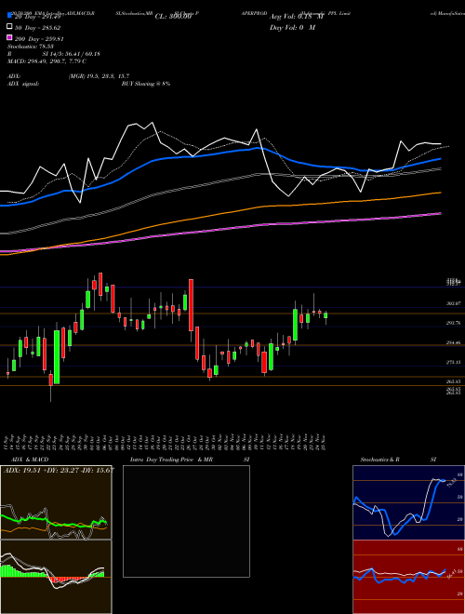Screen dimensions: 465x614
Task: Click the ADX +DY -DY values header
Action: (x=60, y=470)
